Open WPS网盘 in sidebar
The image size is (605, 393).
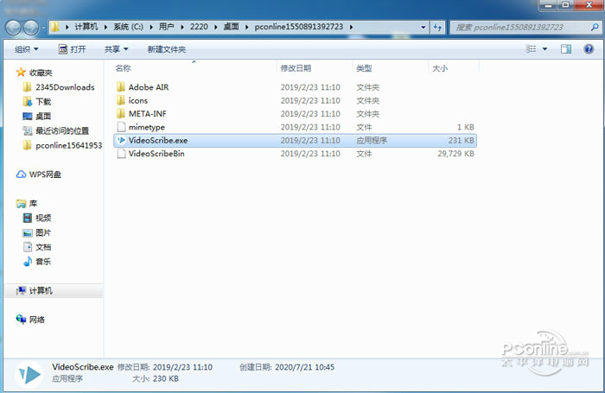pos(45,174)
